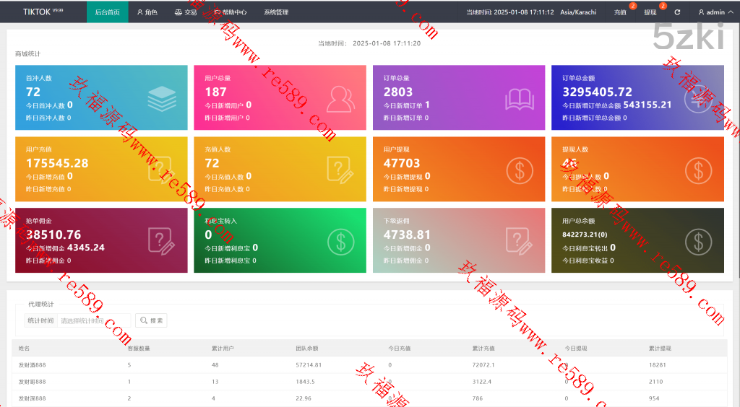Click the 搜索 search button
The height and width of the screenshot is (407, 740).
pyautogui.click(x=151, y=320)
